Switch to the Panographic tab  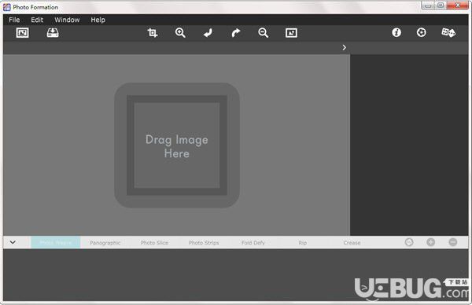click(105, 242)
